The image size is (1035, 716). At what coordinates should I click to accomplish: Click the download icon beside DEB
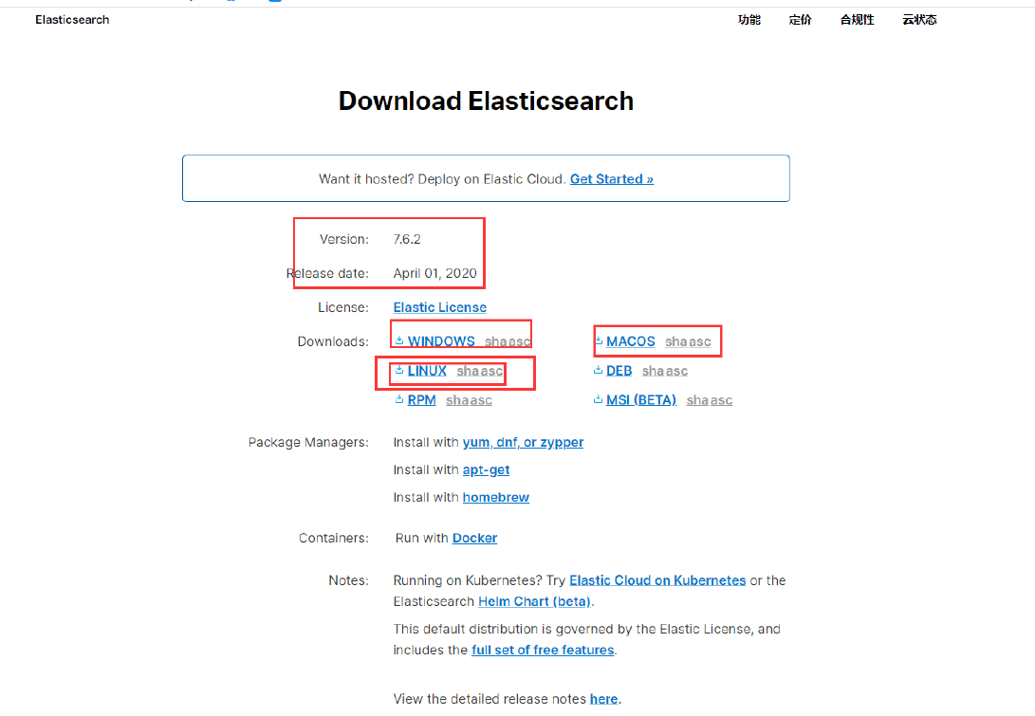pyautogui.click(x=599, y=371)
